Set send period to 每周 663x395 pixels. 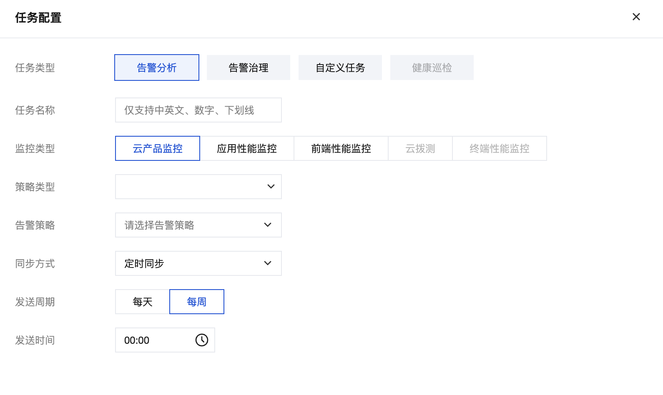197,302
